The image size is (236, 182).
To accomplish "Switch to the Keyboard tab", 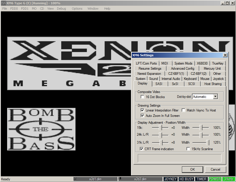I will 190,79.
